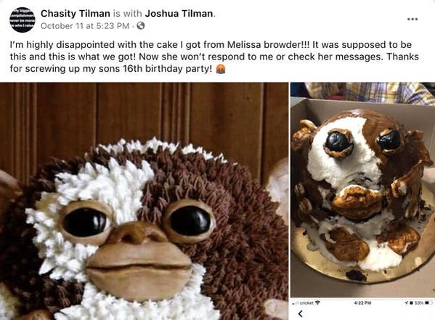Screen dimensions: 435x320
Task: Click the 4:22 PM clock in status bar
Action: [x=362, y=303]
